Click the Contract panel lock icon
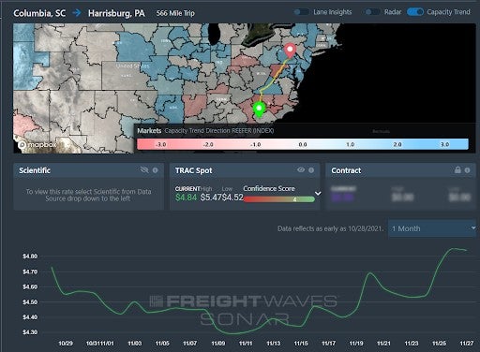Screen dimensions: 480x352 (x=457, y=169)
